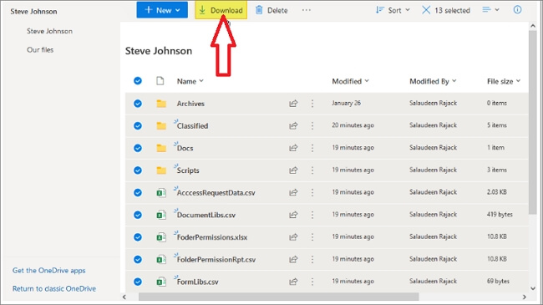Click Steve Johnson account heading
The height and width of the screenshot is (305, 543).
33,12
